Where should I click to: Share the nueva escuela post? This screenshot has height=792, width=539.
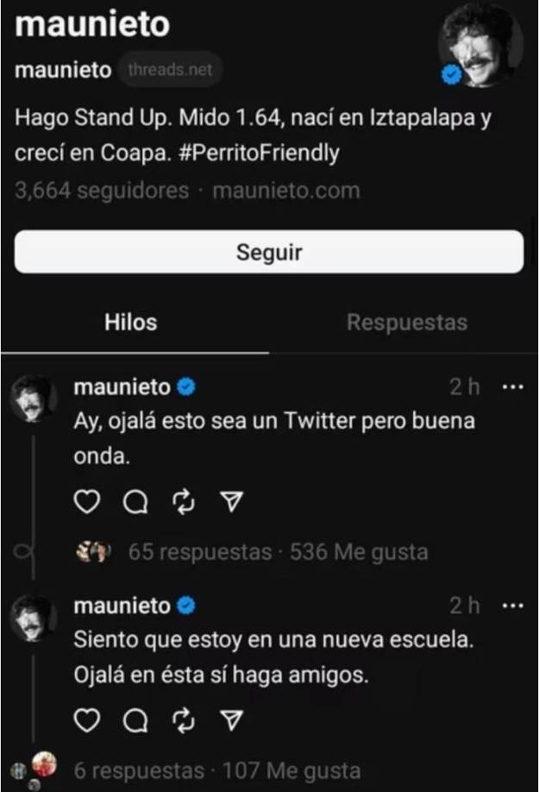click(229, 720)
